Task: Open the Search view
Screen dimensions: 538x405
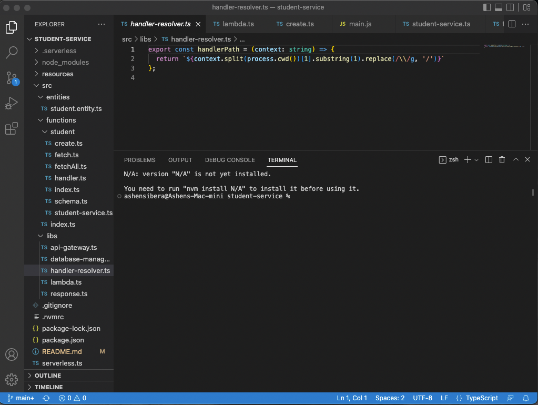Action: [12, 52]
